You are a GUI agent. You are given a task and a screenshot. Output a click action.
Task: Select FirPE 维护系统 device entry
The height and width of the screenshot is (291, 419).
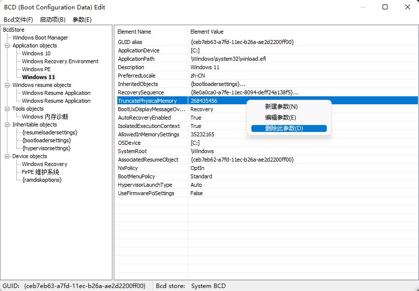coord(40,172)
